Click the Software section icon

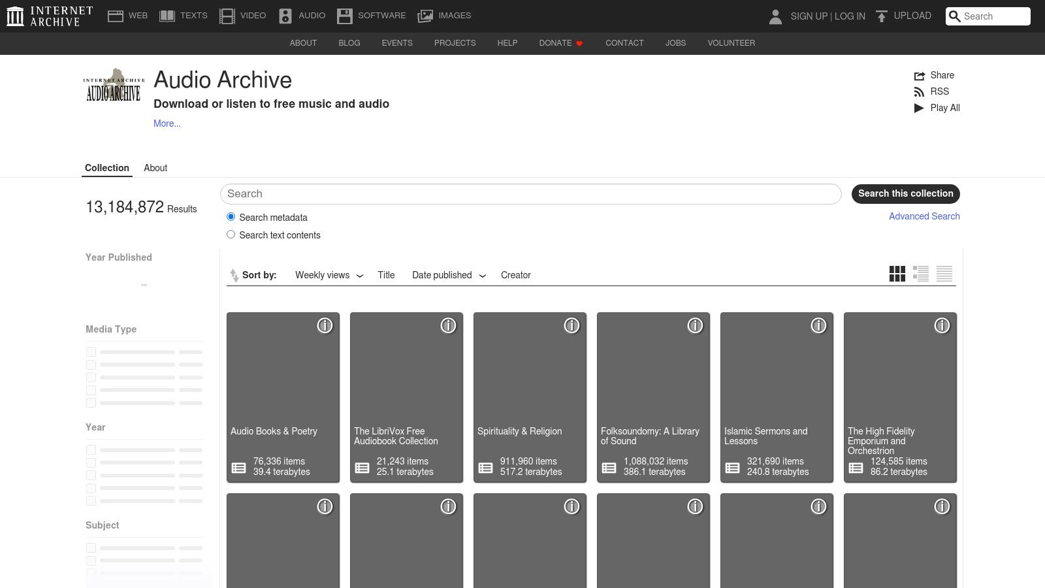[x=345, y=15]
